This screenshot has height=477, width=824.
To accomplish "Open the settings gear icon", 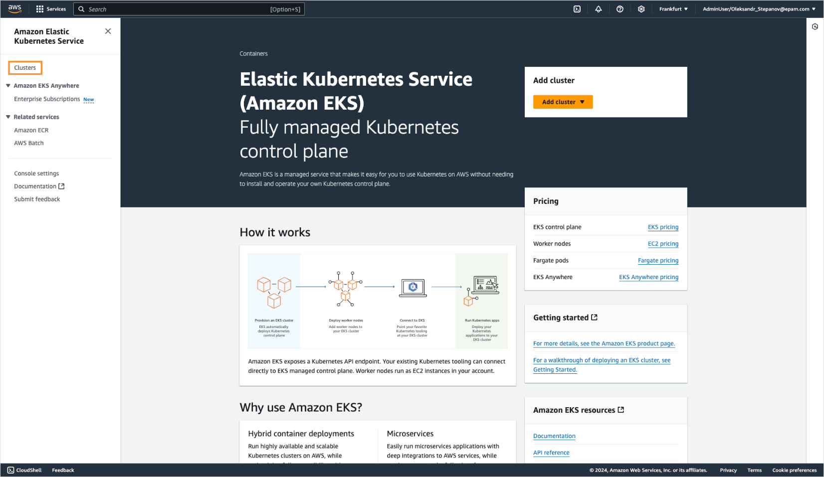I will click(641, 8).
